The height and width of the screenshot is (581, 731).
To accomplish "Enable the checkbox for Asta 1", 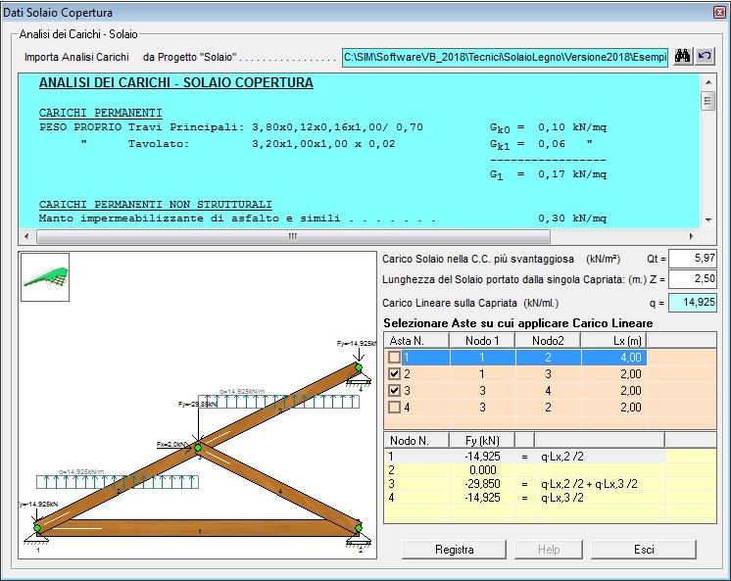I will tap(394, 358).
